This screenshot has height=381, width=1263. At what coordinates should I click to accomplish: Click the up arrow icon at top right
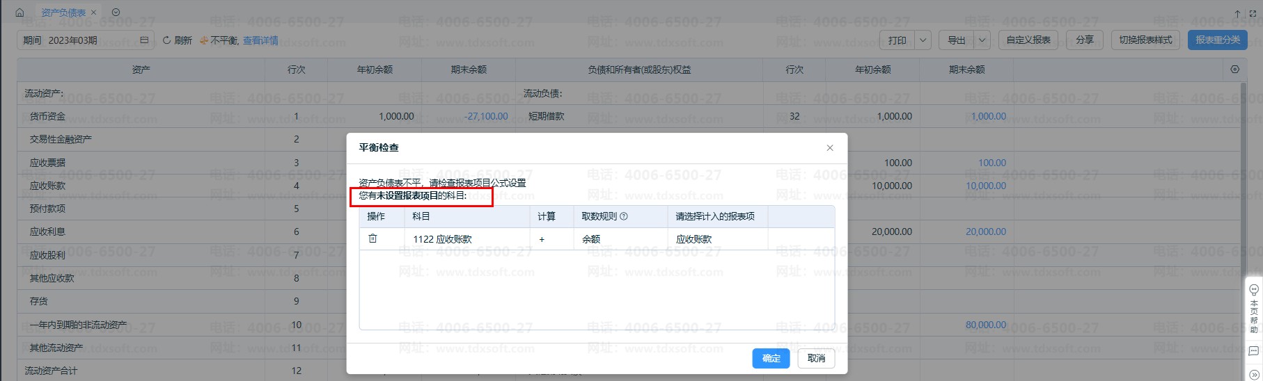coord(1237,13)
